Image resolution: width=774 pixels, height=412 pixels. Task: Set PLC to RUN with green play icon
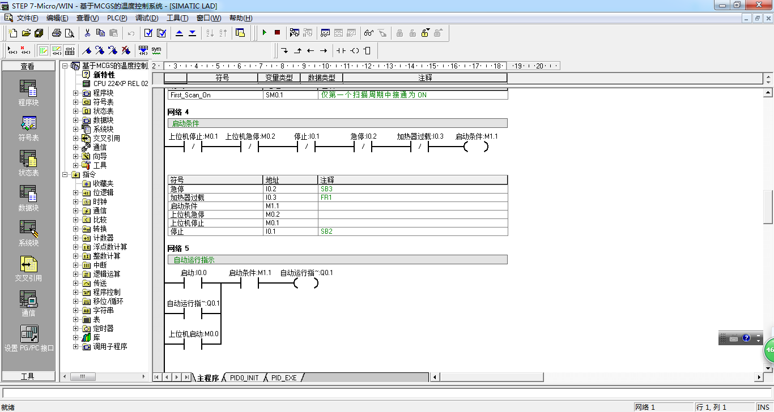pos(264,33)
